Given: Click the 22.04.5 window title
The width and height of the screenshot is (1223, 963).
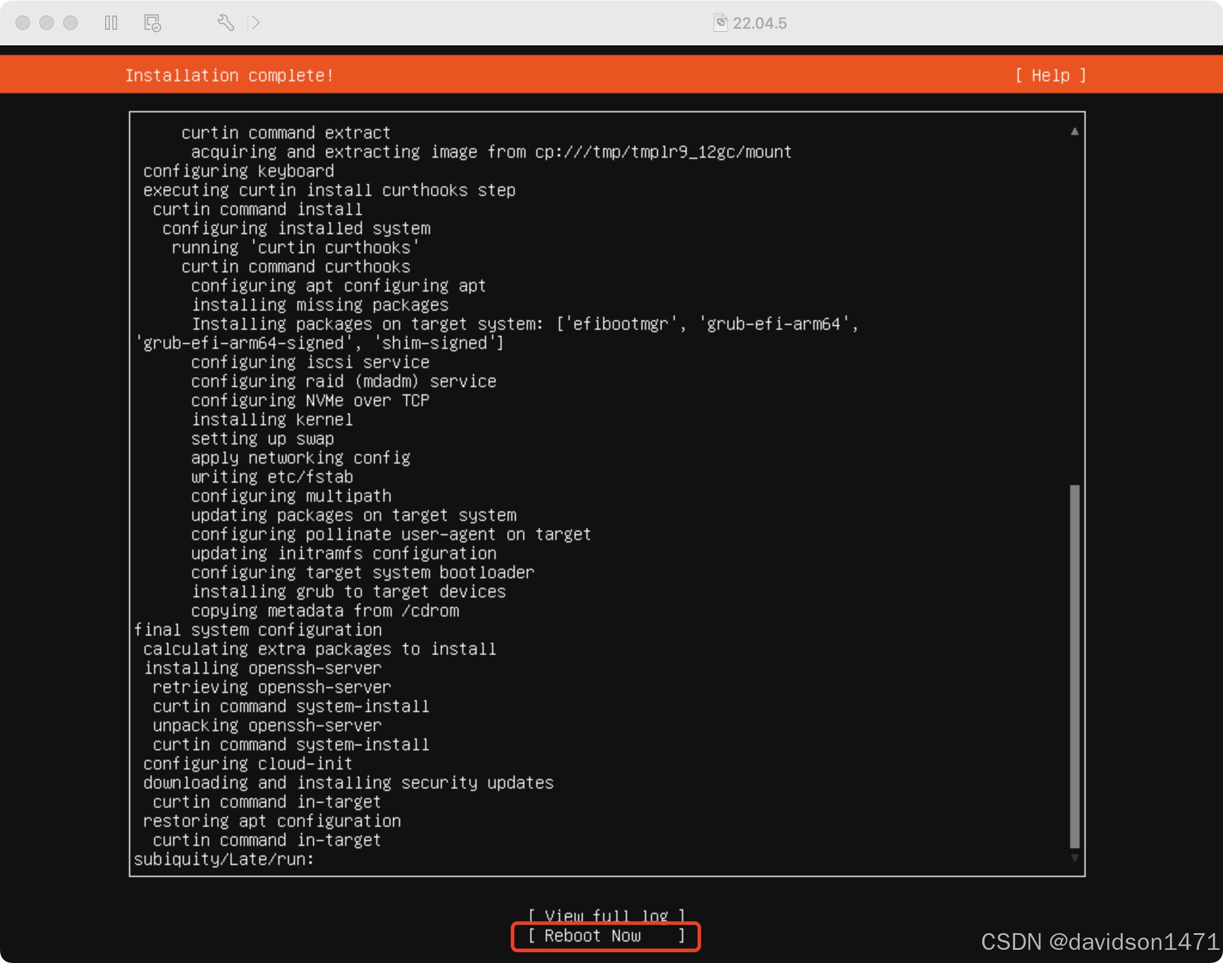Looking at the screenshot, I should pos(760,23).
